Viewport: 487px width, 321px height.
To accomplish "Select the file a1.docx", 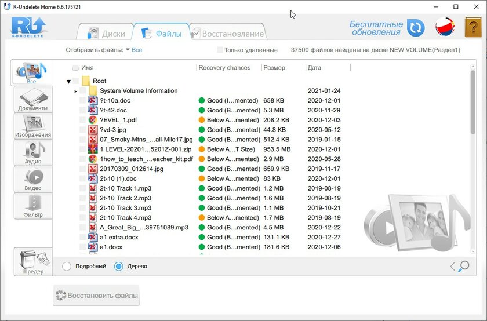I will click(111, 247).
